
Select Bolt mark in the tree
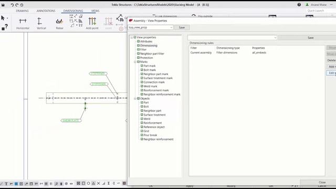[150, 70]
